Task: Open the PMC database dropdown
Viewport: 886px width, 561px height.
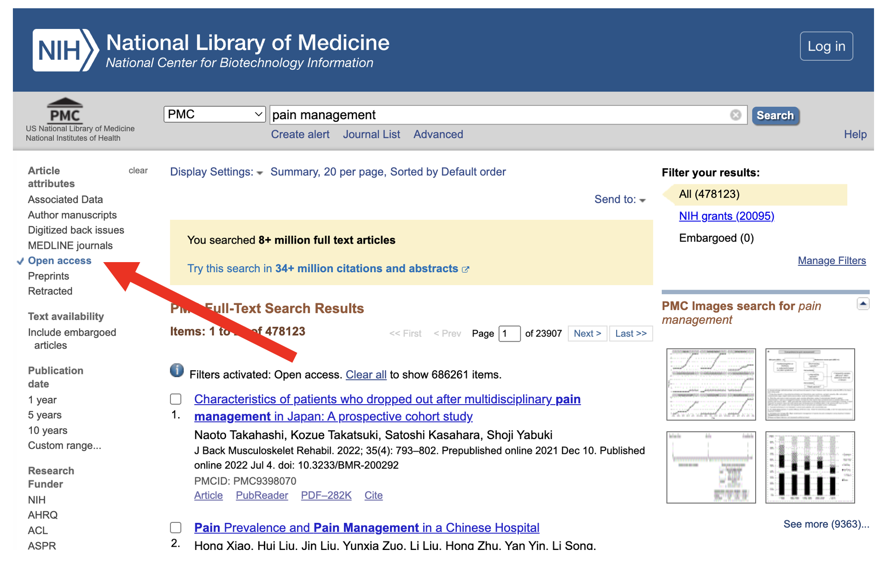Action: click(214, 114)
